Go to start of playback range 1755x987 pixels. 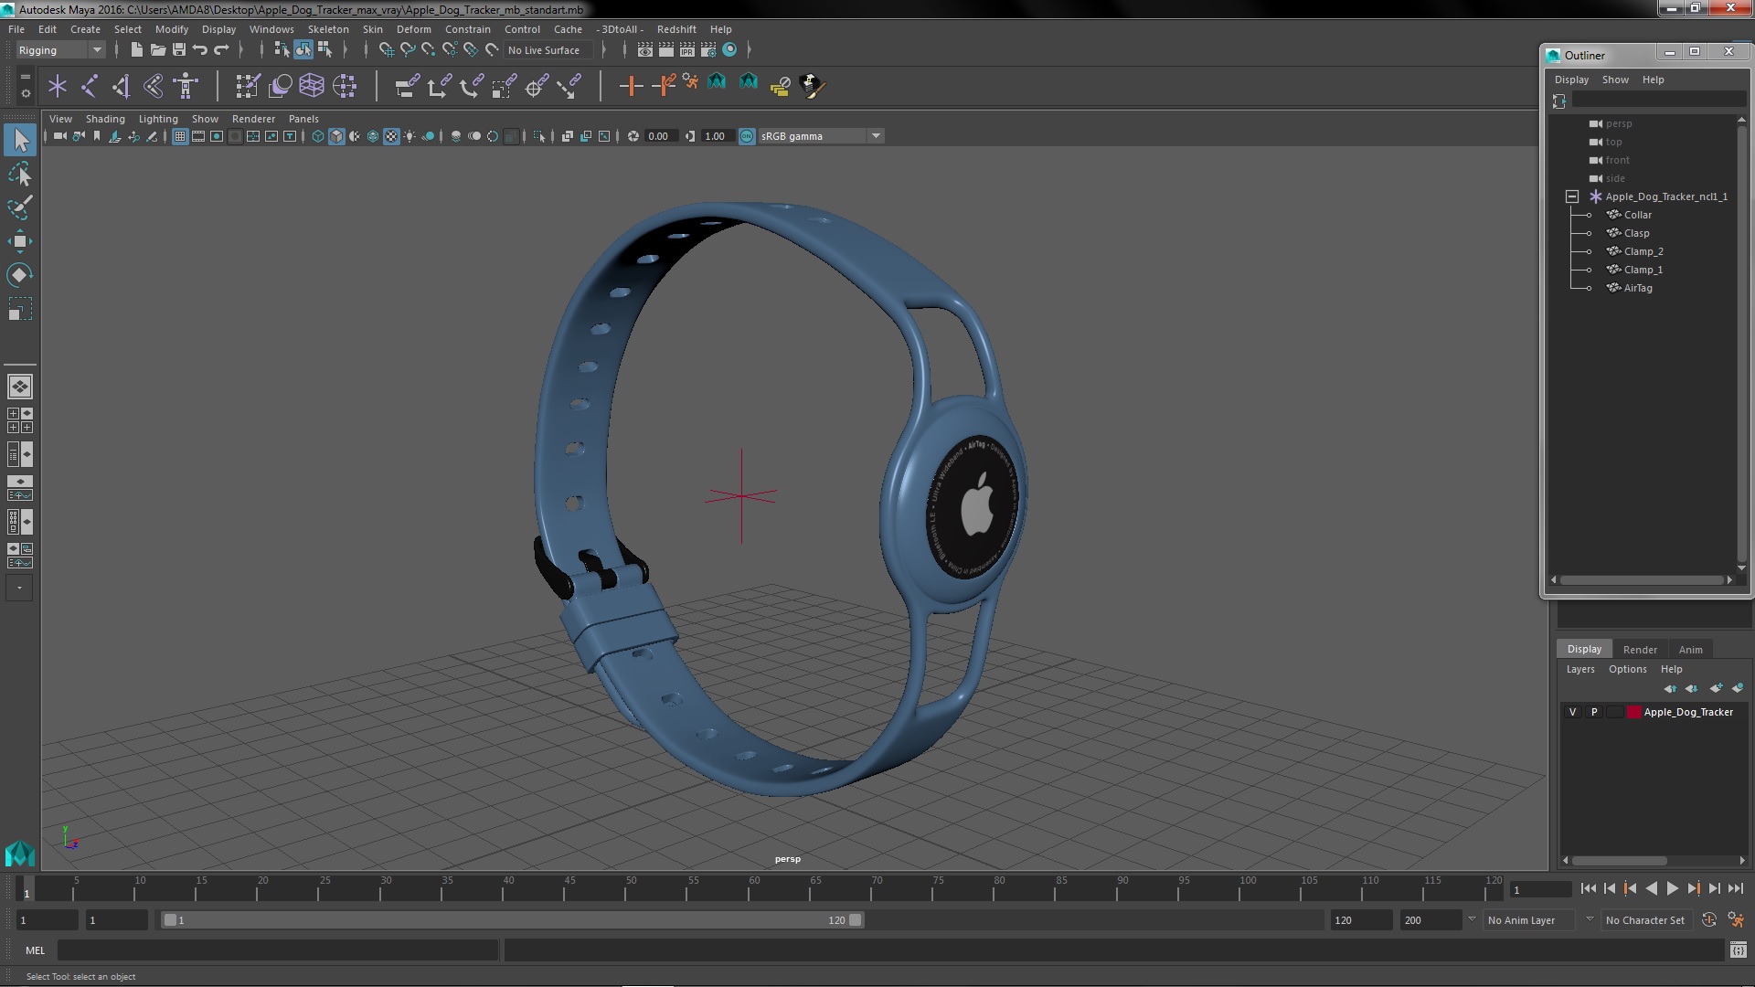pyautogui.click(x=1588, y=888)
